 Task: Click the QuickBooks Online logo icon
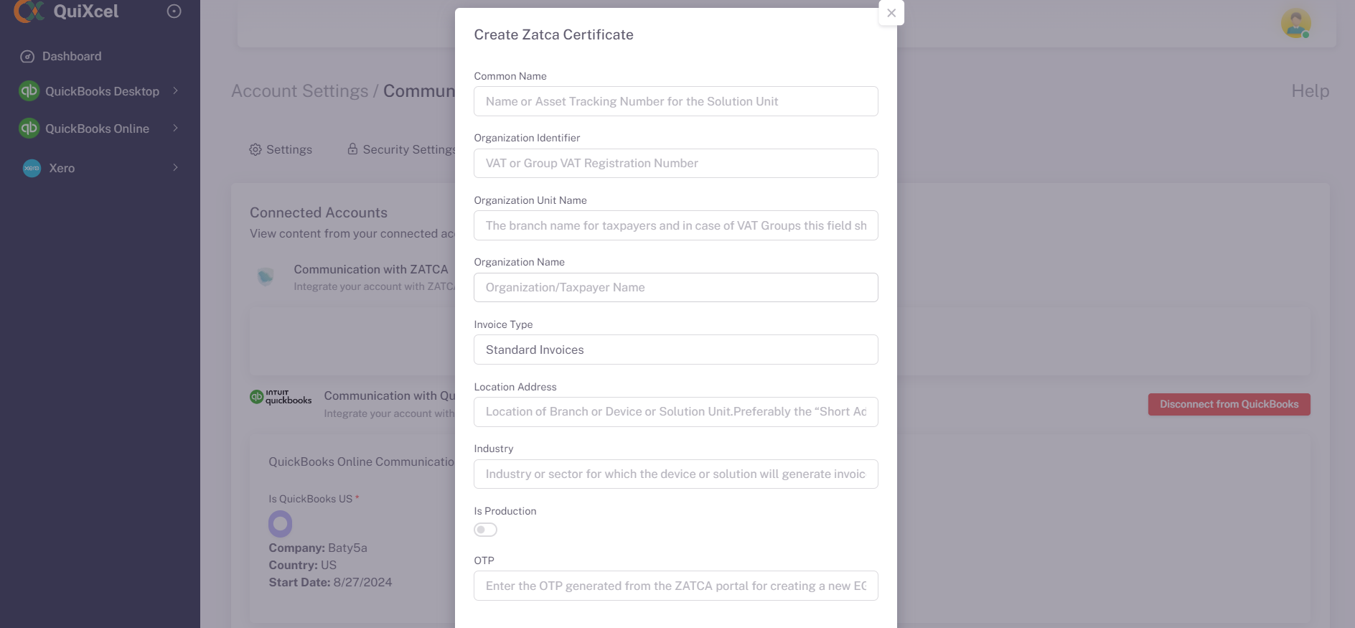[29, 128]
